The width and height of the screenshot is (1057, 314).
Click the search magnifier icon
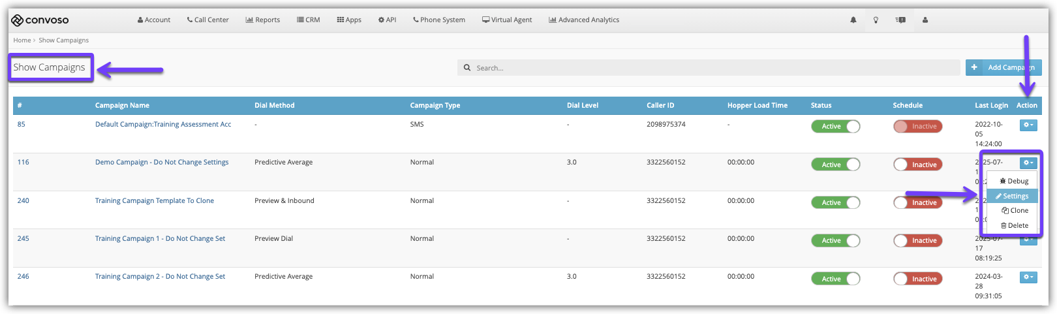(467, 68)
